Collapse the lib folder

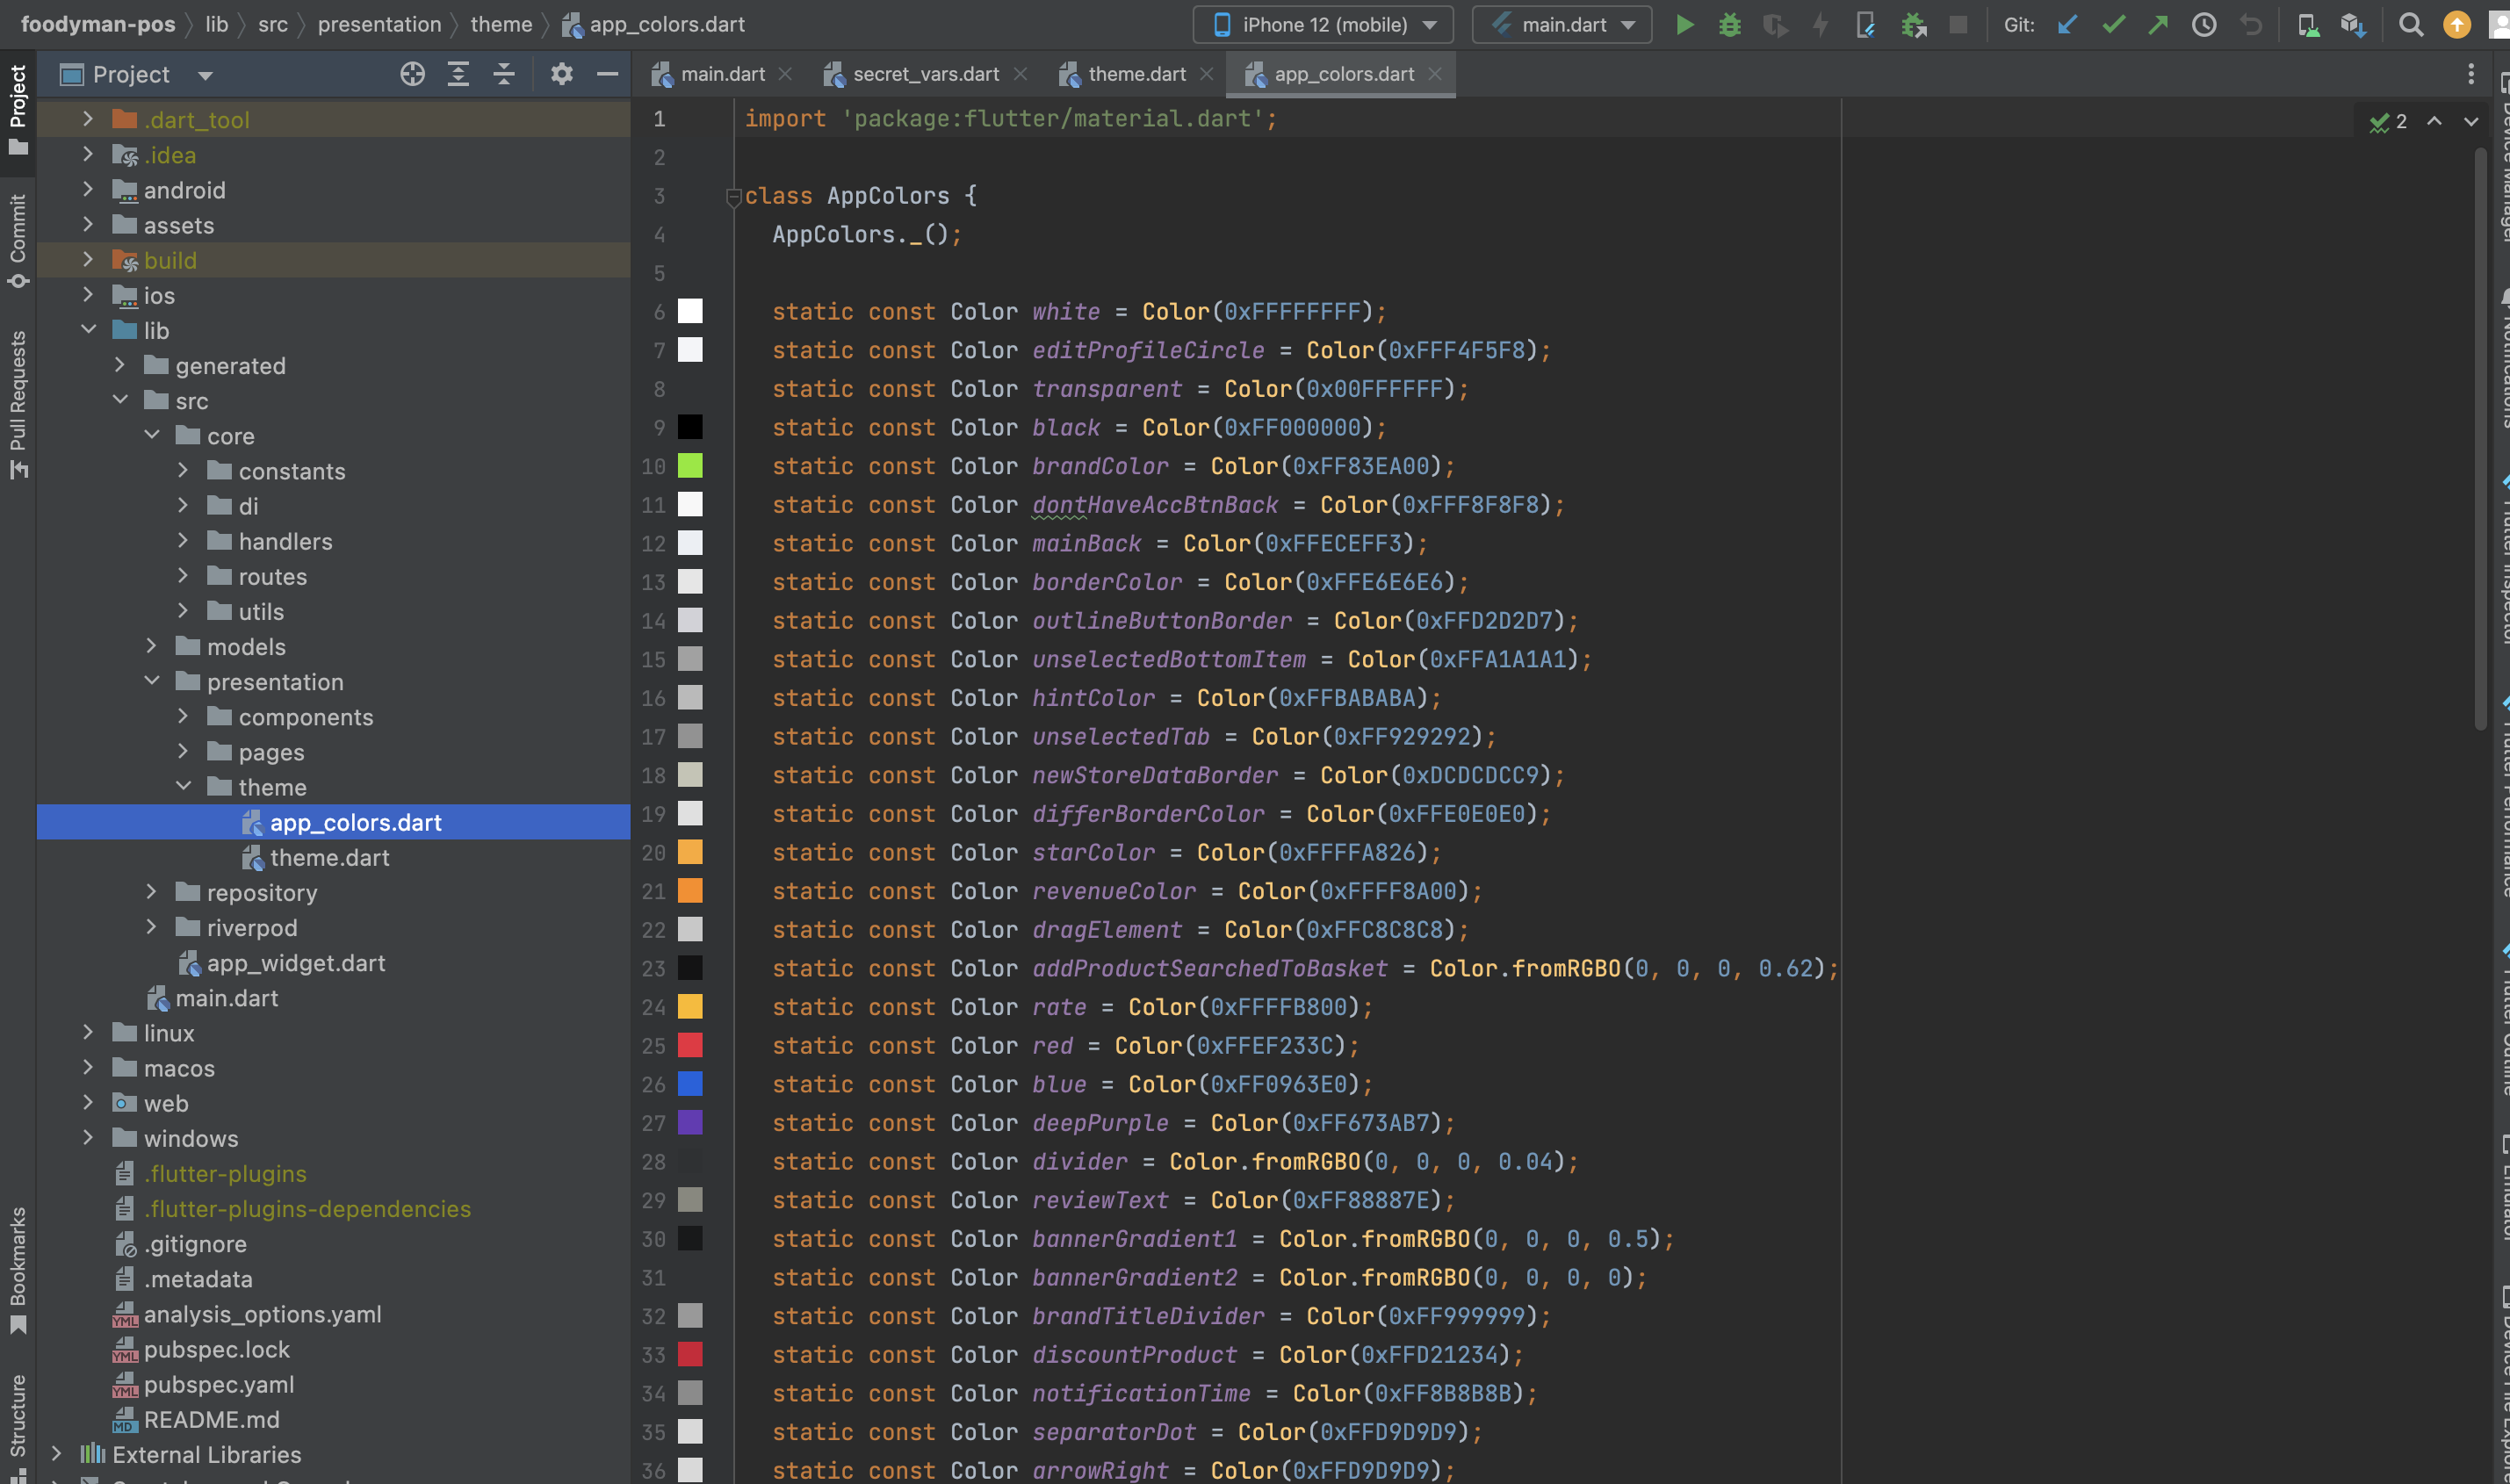[88, 329]
